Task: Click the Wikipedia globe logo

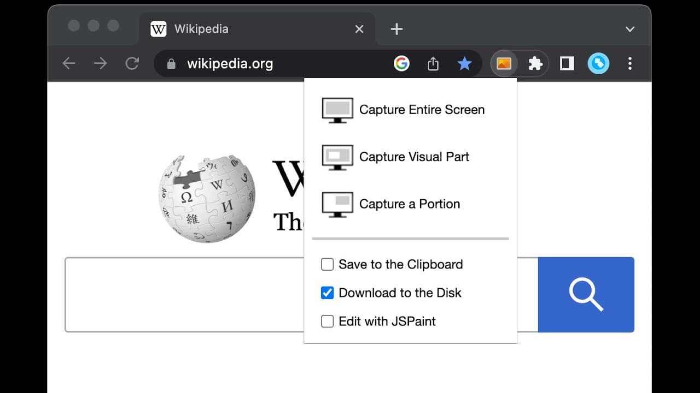Action: coord(207,199)
